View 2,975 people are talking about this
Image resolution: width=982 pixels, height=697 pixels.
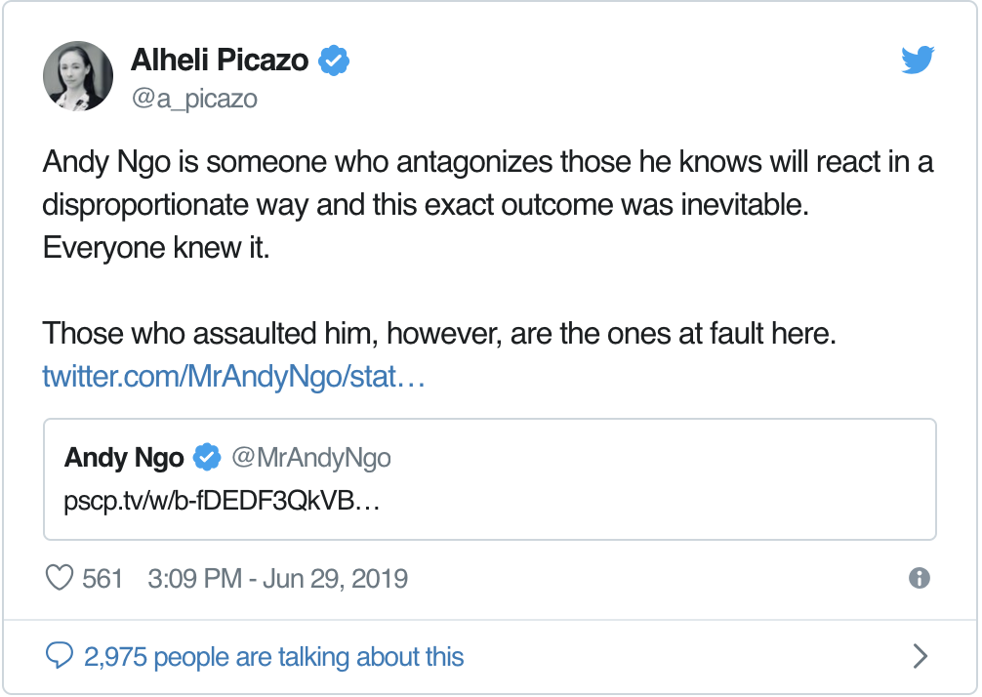pyautogui.click(x=273, y=657)
